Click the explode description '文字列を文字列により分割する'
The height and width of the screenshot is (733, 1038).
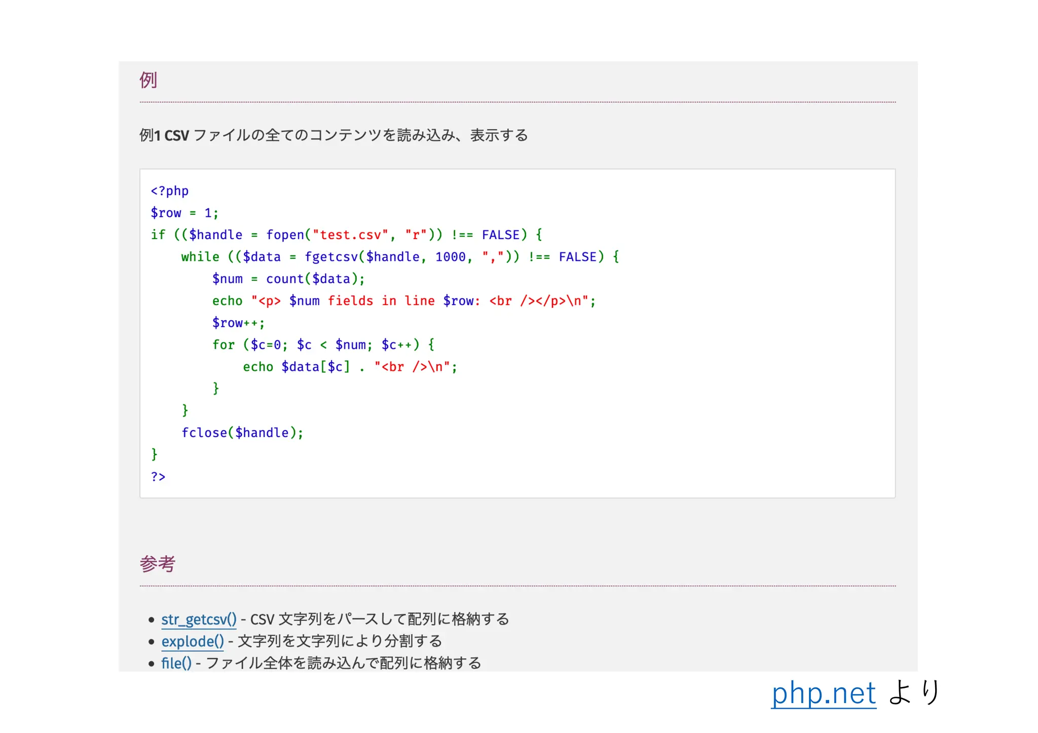[x=340, y=641]
